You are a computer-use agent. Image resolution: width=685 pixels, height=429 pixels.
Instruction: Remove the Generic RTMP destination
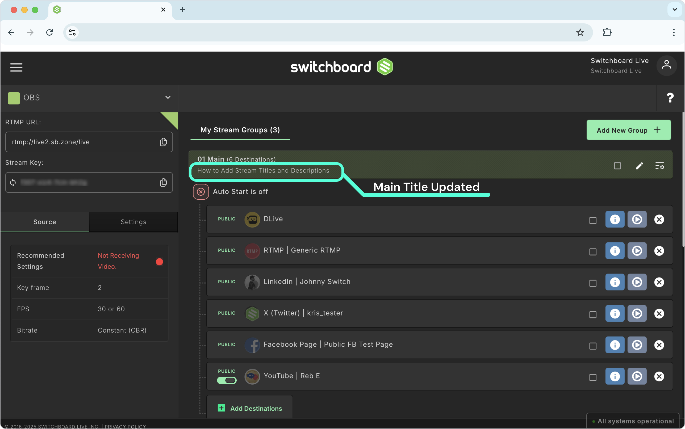pos(659,251)
